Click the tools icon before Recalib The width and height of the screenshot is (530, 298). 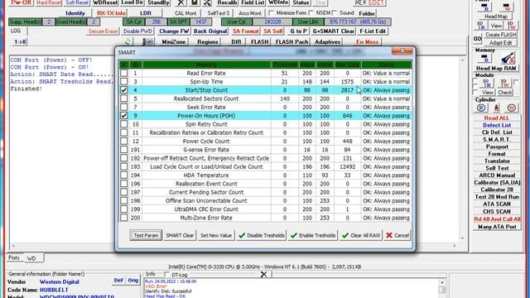coord(207,2)
